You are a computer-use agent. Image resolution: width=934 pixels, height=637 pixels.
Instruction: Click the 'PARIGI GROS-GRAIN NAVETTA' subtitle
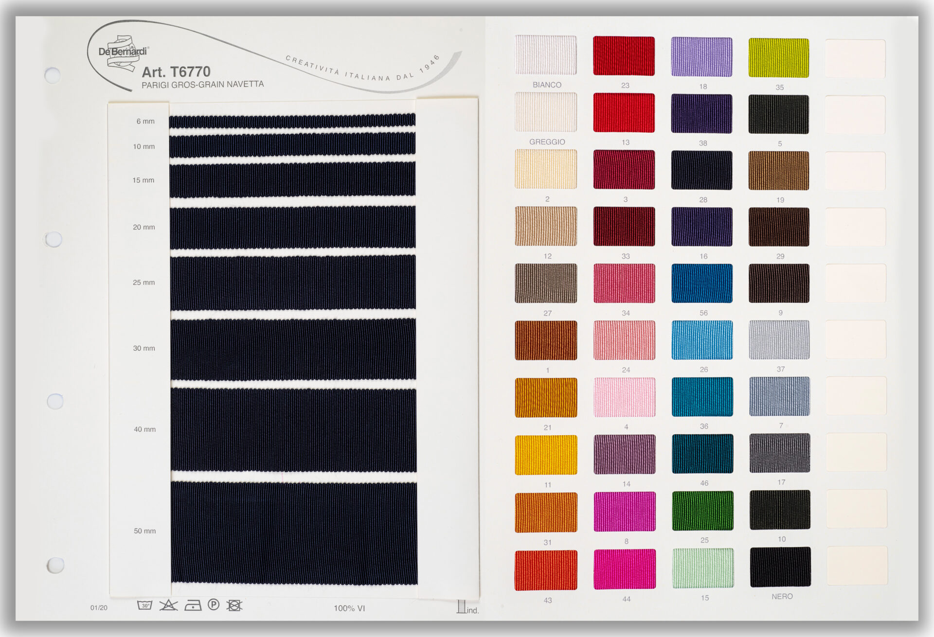[x=202, y=85]
